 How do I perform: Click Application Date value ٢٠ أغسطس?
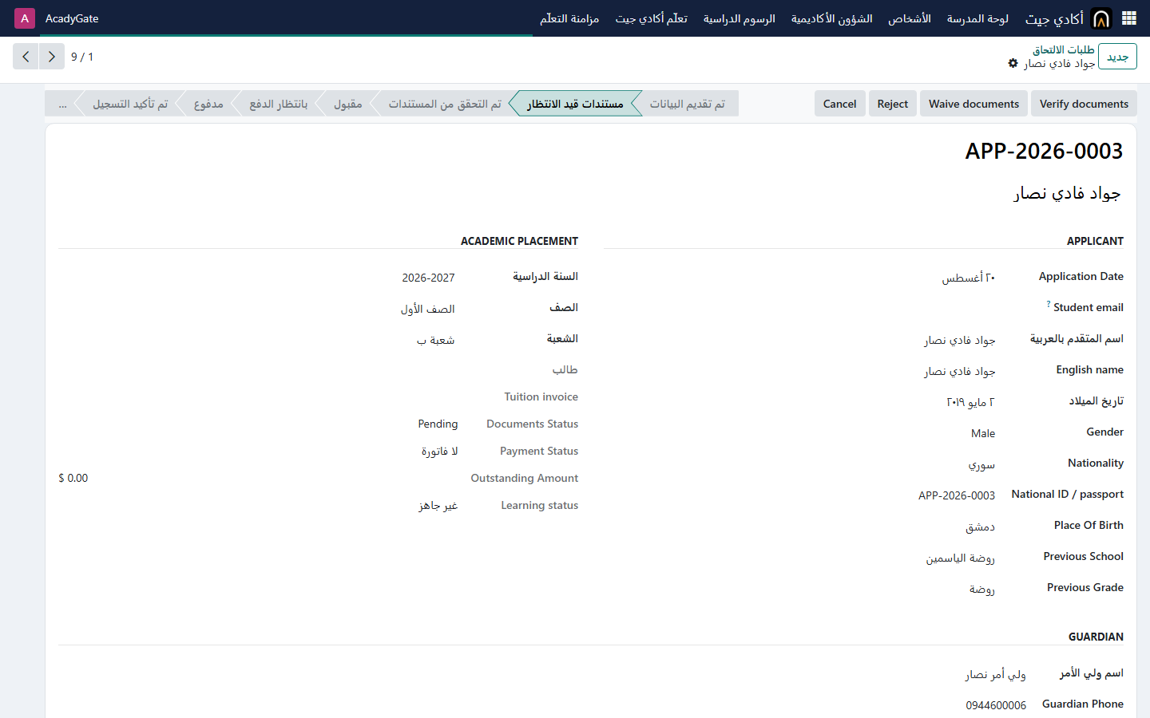click(968, 278)
